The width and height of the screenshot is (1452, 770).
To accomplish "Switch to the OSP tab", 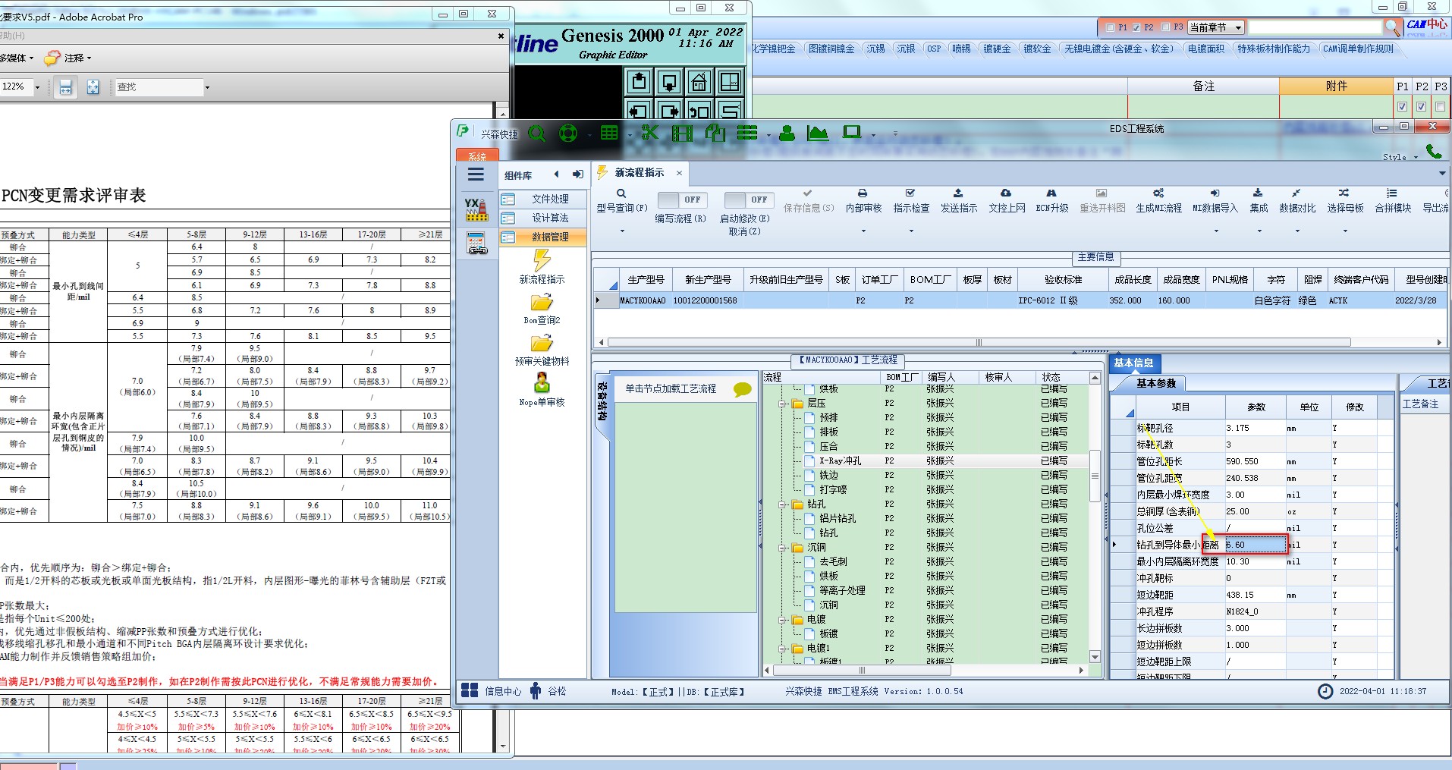I will tap(933, 49).
